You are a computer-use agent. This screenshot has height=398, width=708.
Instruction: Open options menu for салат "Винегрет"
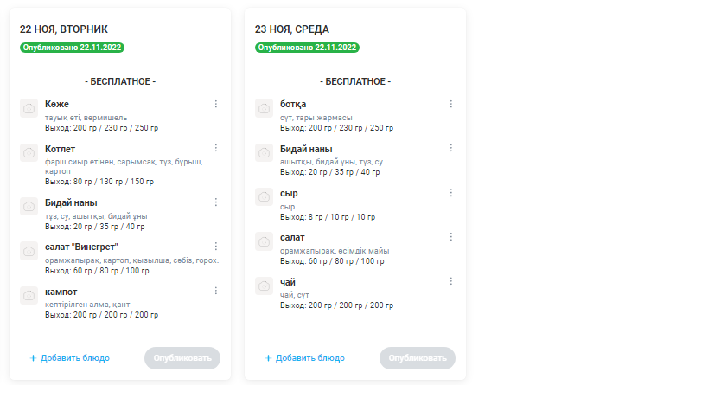(216, 247)
